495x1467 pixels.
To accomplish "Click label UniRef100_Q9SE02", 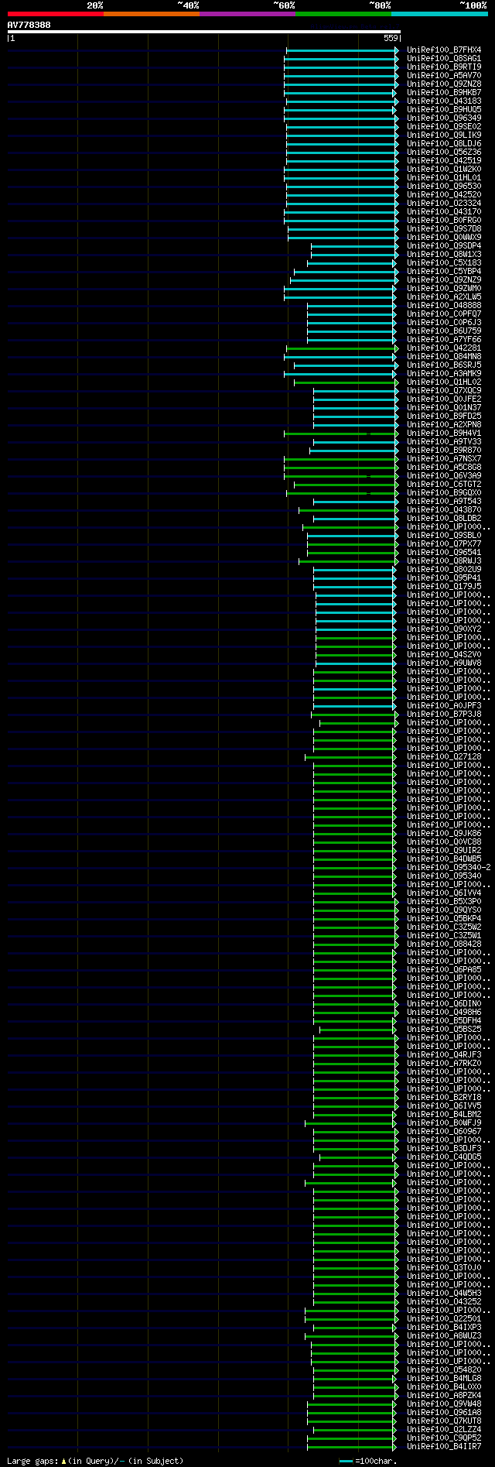I will tap(444, 127).
